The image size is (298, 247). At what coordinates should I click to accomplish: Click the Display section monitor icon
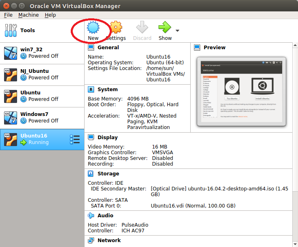pyautogui.click(x=91, y=137)
